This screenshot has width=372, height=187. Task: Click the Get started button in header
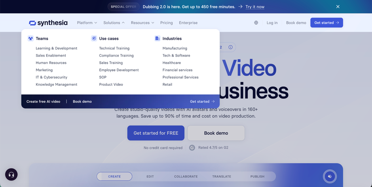click(x=327, y=23)
